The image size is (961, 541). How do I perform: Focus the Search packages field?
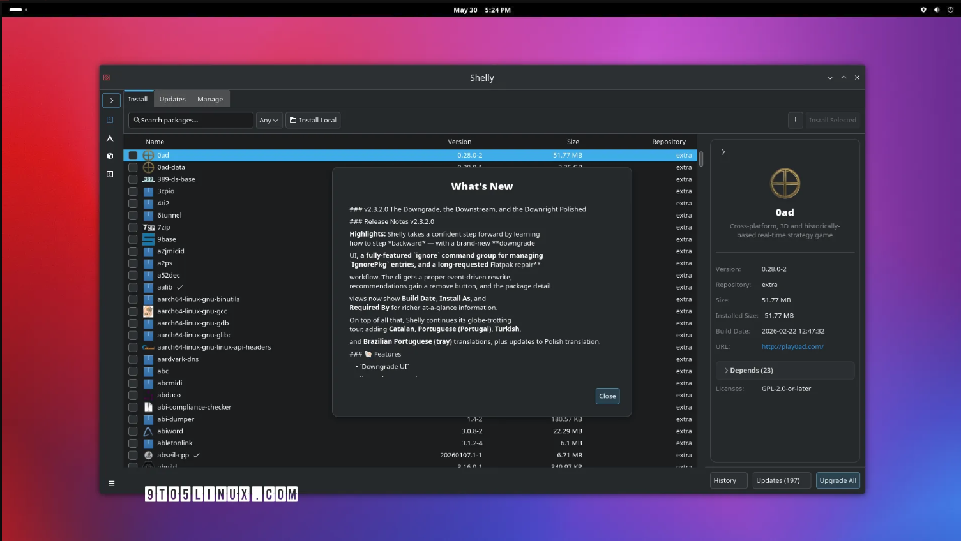tap(190, 120)
